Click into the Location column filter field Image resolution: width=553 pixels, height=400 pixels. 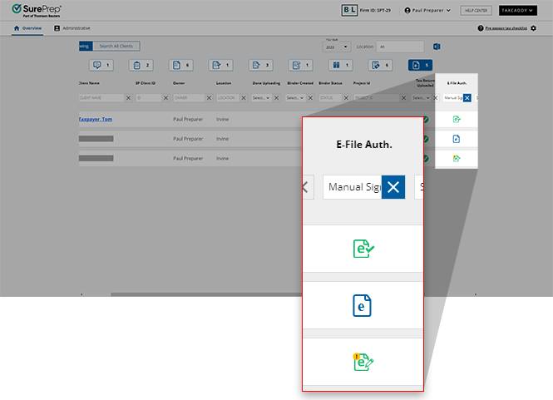(228, 98)
